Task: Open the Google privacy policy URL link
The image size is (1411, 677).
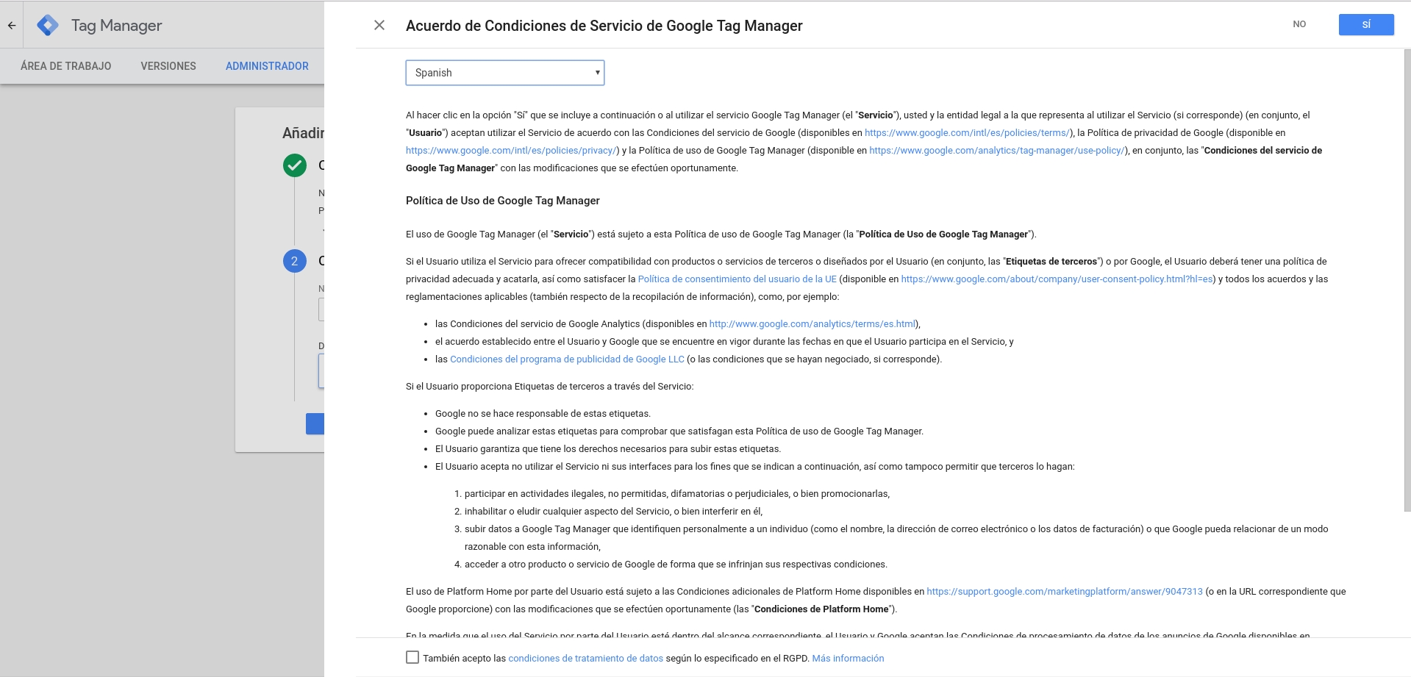Action: pyautogui.click(x=512, y=151)
